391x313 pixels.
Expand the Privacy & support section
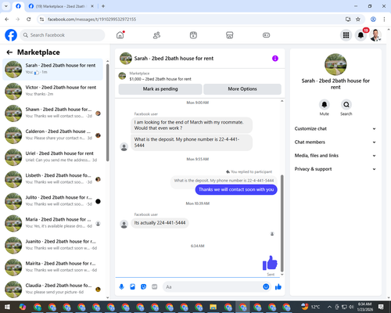(335, 169)
